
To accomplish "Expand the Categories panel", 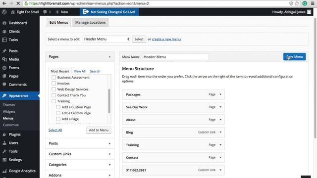I will coord(80,165).
